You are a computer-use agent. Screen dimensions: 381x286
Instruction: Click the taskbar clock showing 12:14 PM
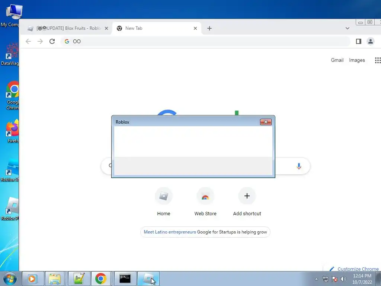coord(362,279)
